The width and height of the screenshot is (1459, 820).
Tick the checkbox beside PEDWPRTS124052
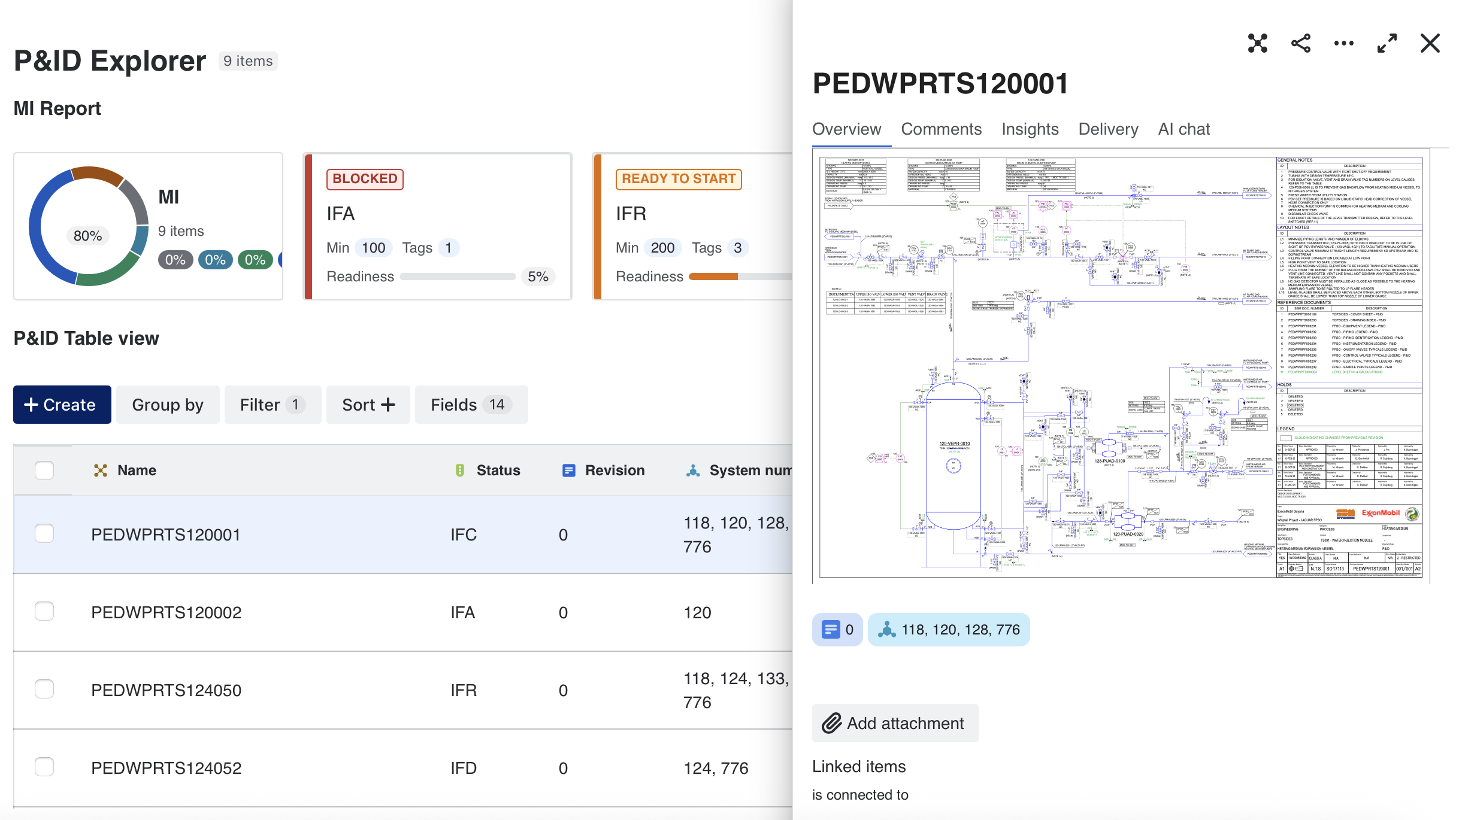tap(43, 768)
